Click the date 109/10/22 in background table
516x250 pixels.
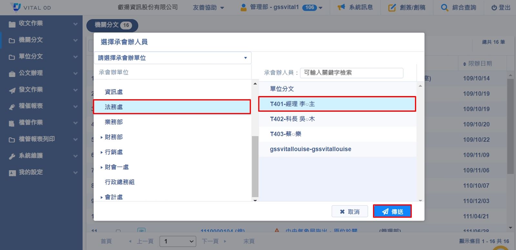pos(476,140)
